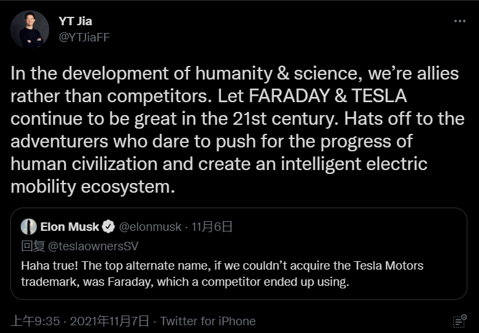Open Elon Musk's name in quoted tweet
This screenshot has width=479, height=333.
pyautogui.click(x=70, y=226)
